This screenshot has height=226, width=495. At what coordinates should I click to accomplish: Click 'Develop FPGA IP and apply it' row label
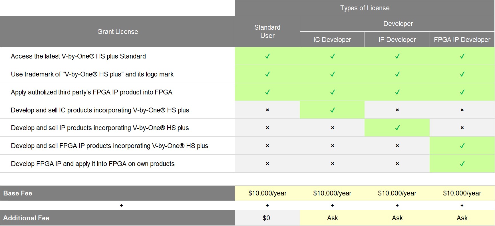click(x=93, y=164)
